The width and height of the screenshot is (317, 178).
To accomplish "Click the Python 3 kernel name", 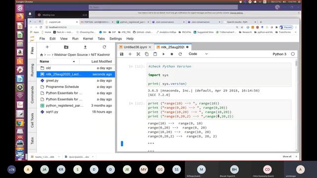I will coord(279,54).
